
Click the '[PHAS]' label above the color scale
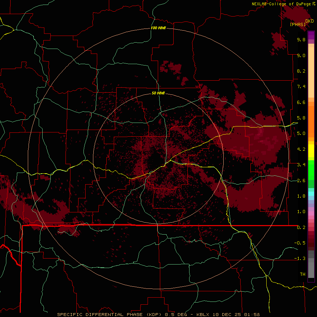tap(298, 24)
